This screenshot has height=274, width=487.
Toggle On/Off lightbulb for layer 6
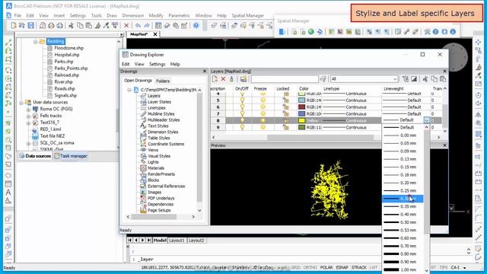[242, 107]
